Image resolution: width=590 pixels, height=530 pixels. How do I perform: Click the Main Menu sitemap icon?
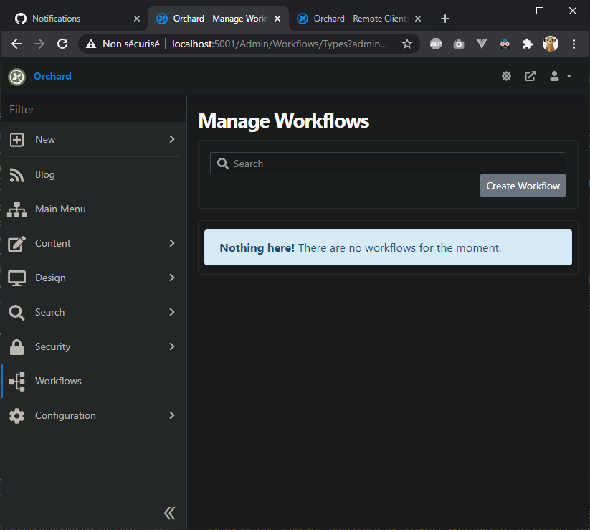pos(16,209)
